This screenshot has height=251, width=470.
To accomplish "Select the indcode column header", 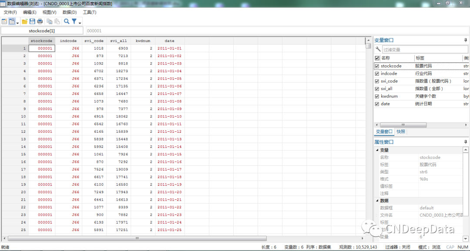I will tap(68, 41).
